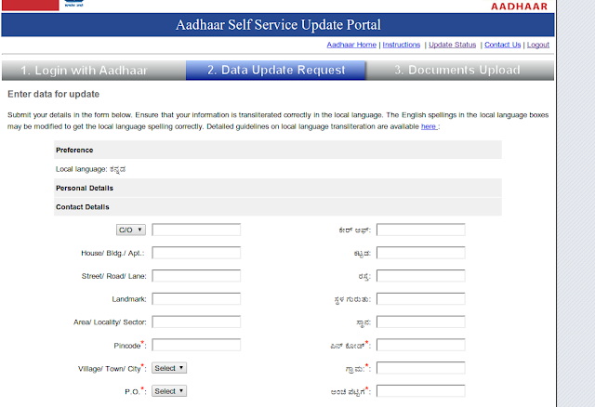Open the Contact Us link
The image size is (595, 407).
click(x=502, y=45)
